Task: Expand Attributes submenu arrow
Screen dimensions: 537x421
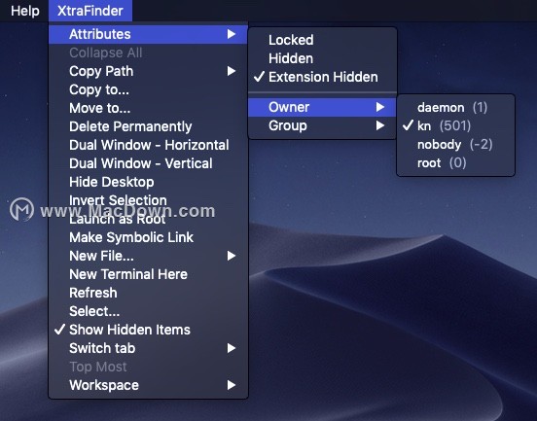Action: [x=232, y=34]
